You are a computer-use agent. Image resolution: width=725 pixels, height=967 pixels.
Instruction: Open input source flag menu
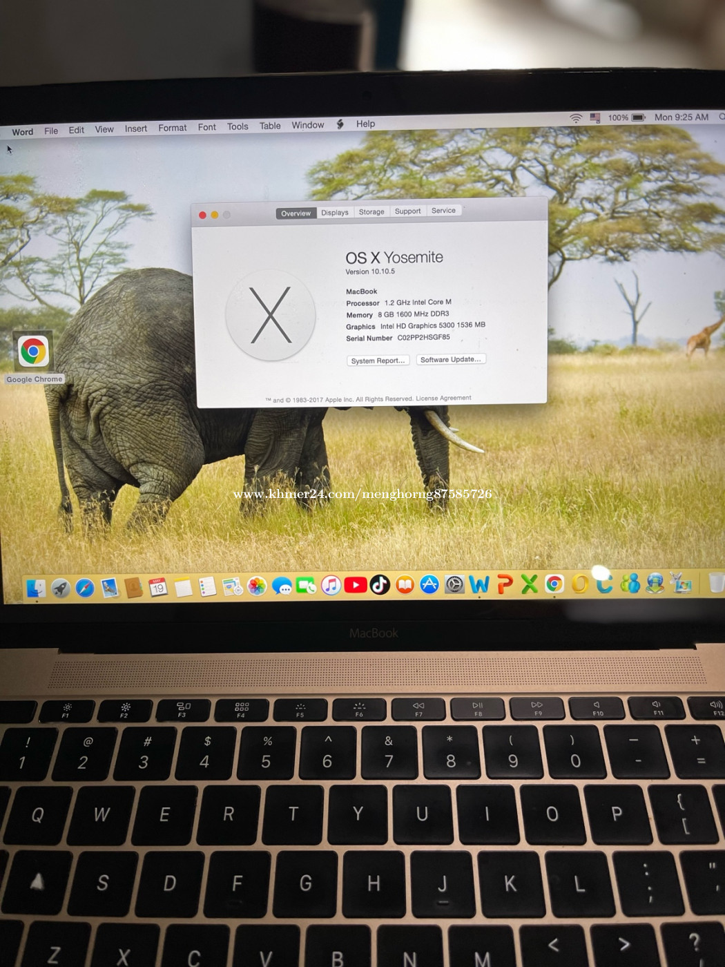(594, 118)
